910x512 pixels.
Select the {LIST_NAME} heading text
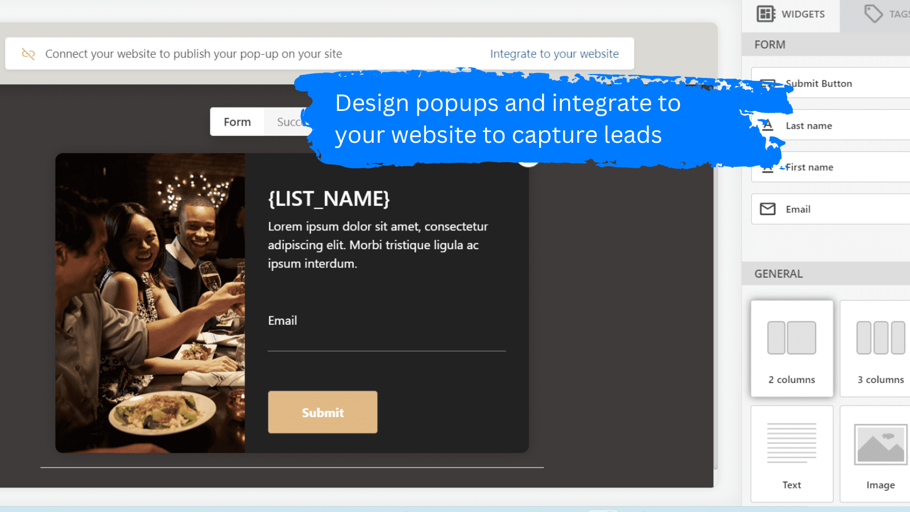329,199
